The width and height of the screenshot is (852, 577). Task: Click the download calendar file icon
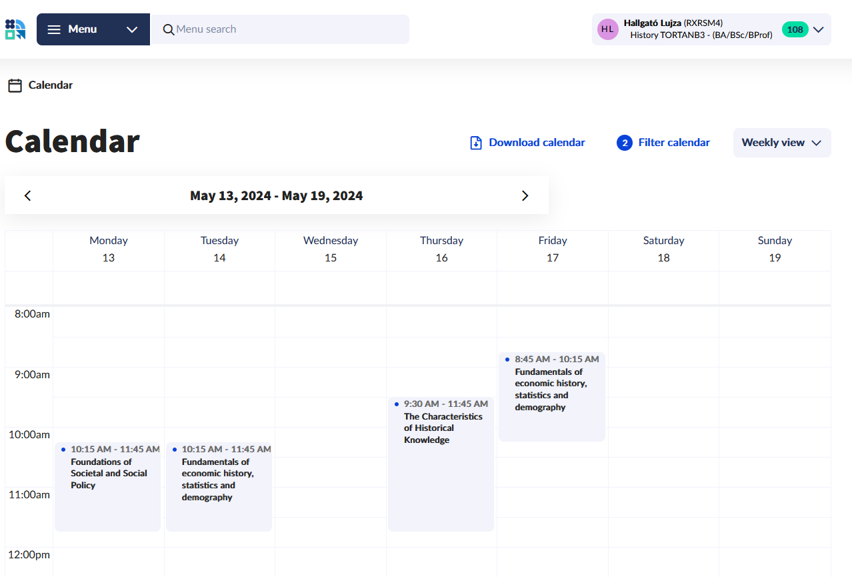coord(476,143)
